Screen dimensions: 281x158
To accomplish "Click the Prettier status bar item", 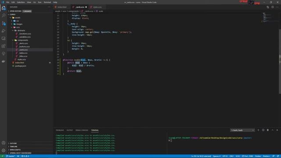I will (x=258, y=156).
